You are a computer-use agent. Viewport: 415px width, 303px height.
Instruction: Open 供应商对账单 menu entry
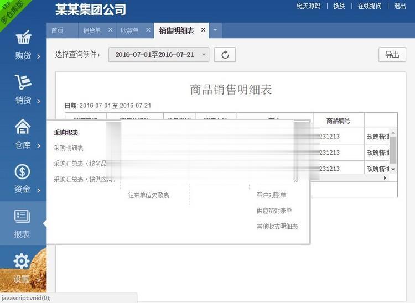(x=274, y=211)
